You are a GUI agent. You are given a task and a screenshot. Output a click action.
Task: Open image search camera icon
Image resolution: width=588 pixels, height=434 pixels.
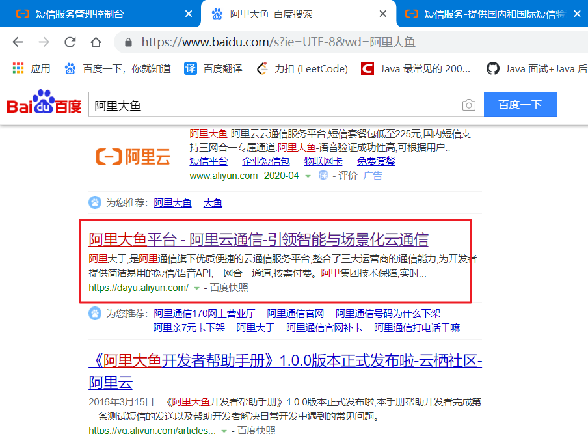pyautogui.click(x=469, y=105)
